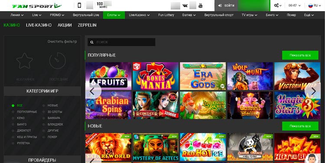Click the search input field
This screenshot has width=325, height=163.
pyautogui.click(x=121, y=42)
